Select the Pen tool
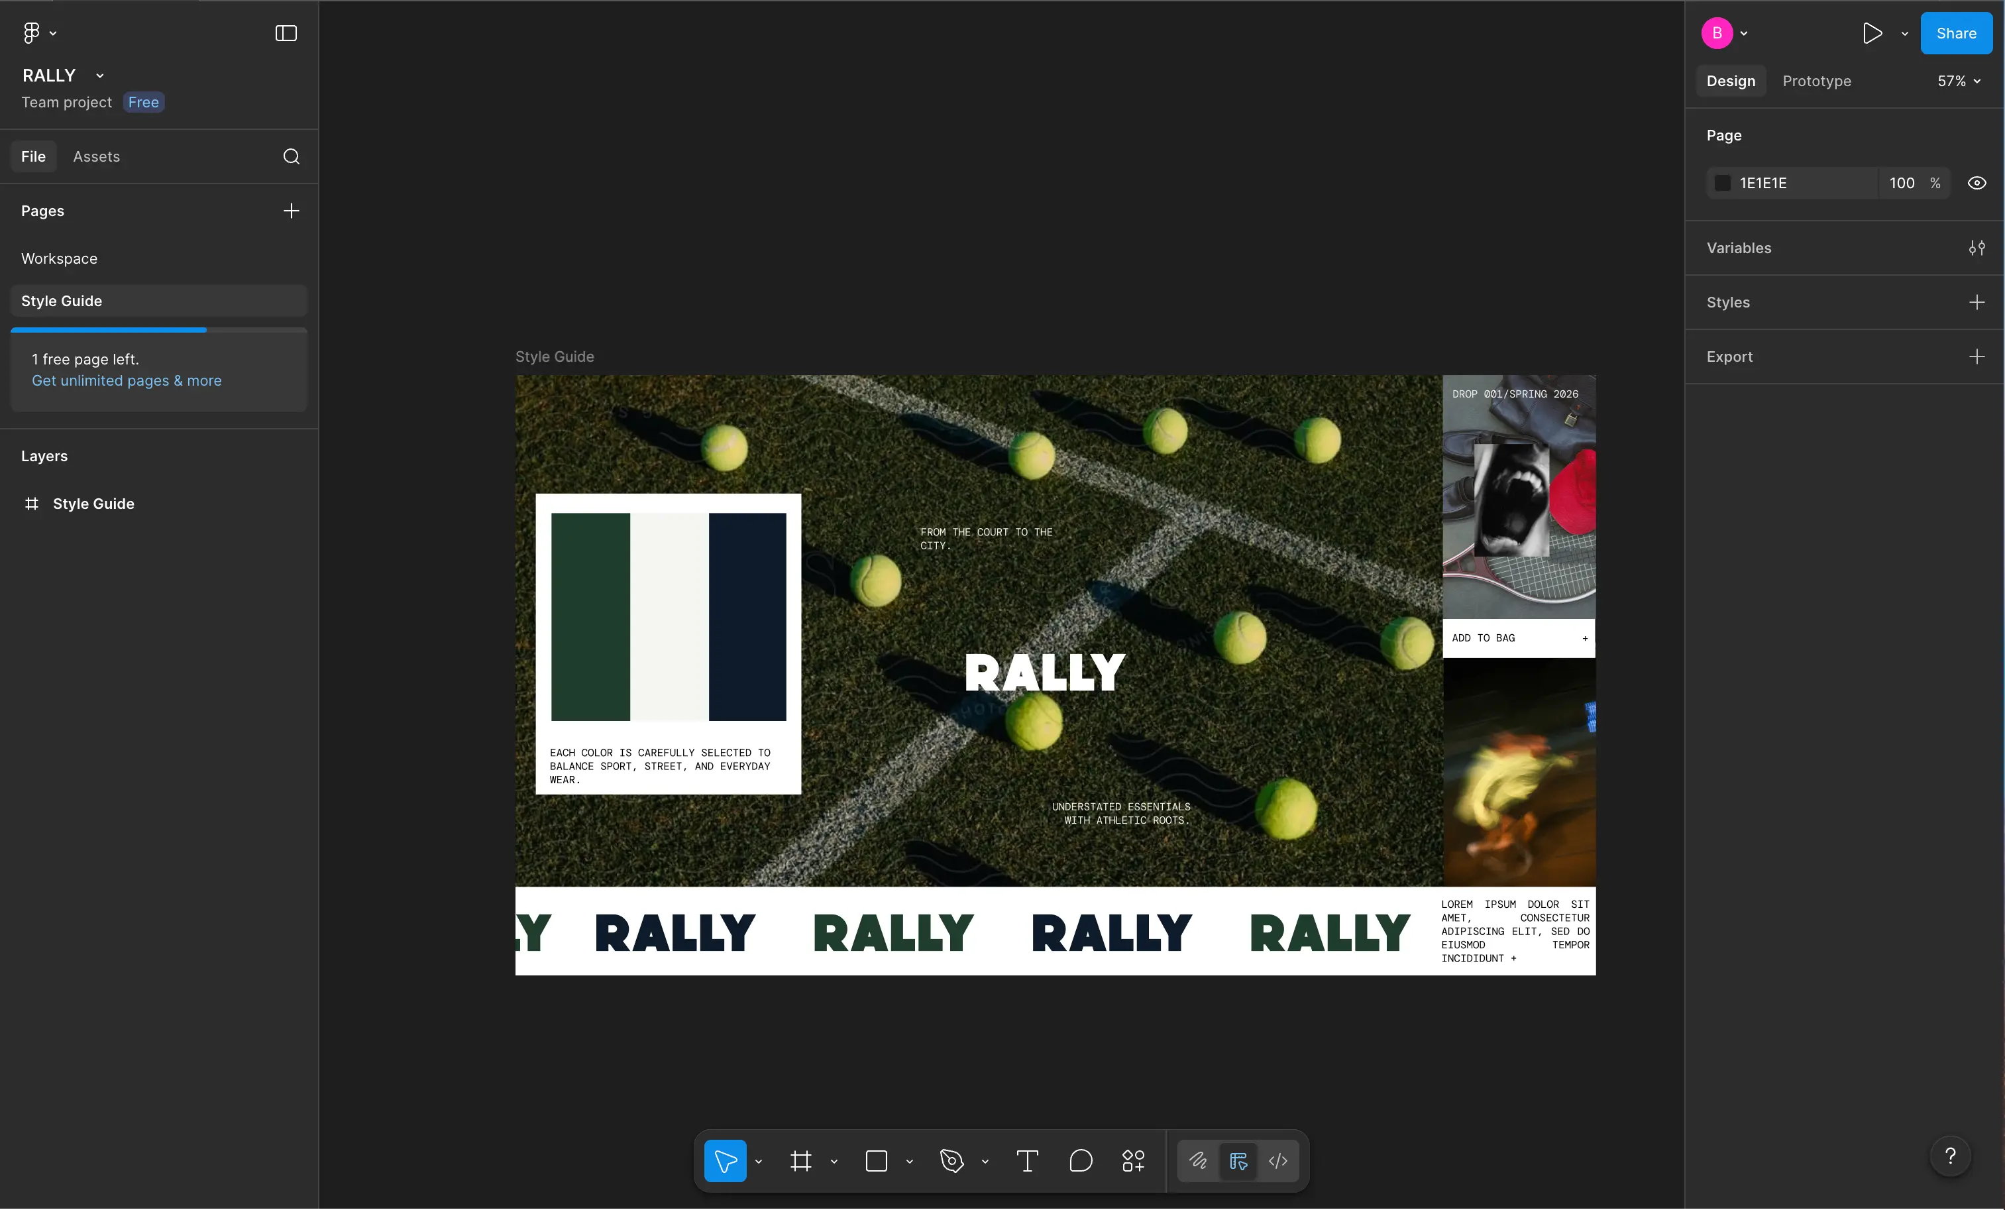 pyautogui.click(x=951, y=1160)
